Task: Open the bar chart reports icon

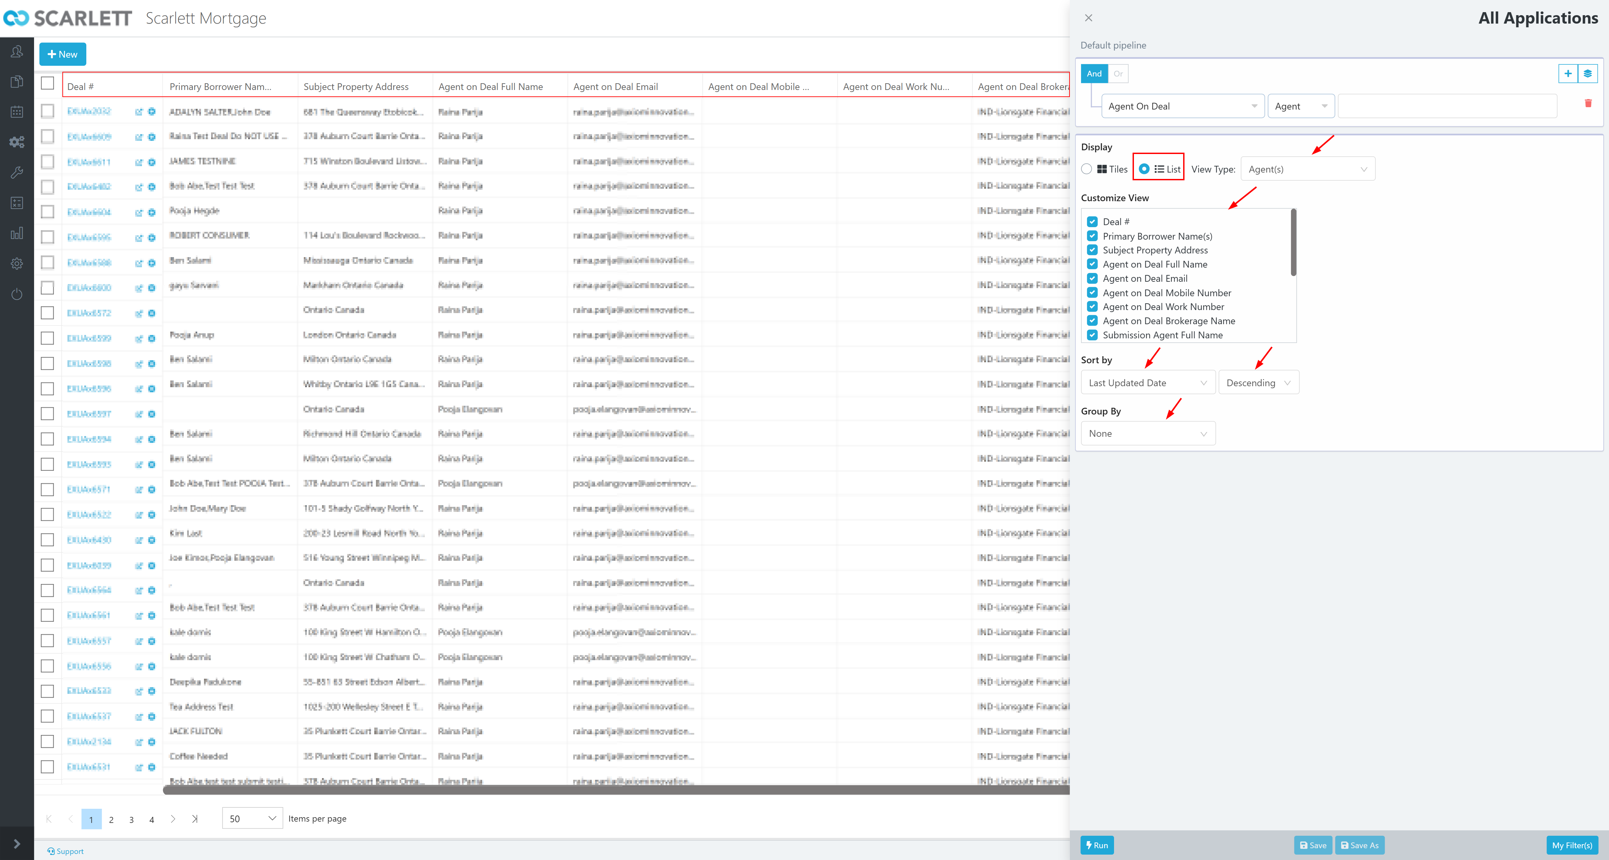Action: click(17, 234)
